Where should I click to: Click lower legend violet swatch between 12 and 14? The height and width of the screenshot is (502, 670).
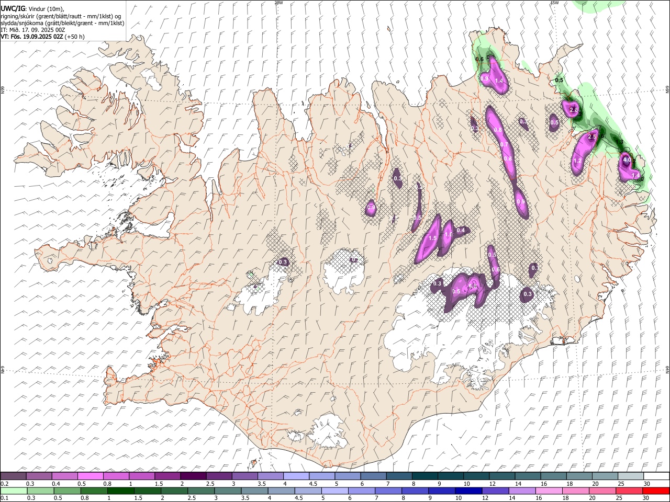pos(495,490)
